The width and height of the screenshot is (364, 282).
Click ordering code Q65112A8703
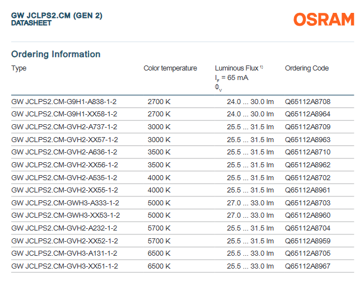[307, 203]
